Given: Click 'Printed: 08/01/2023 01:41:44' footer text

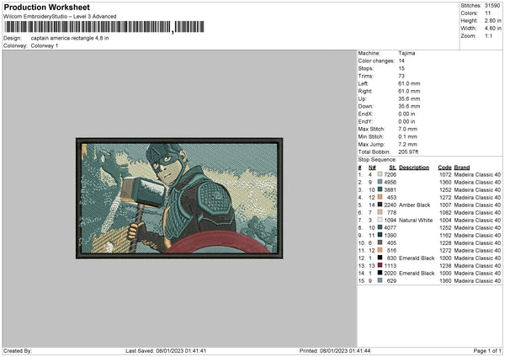Looking at the screenshot, I should 335,351.
